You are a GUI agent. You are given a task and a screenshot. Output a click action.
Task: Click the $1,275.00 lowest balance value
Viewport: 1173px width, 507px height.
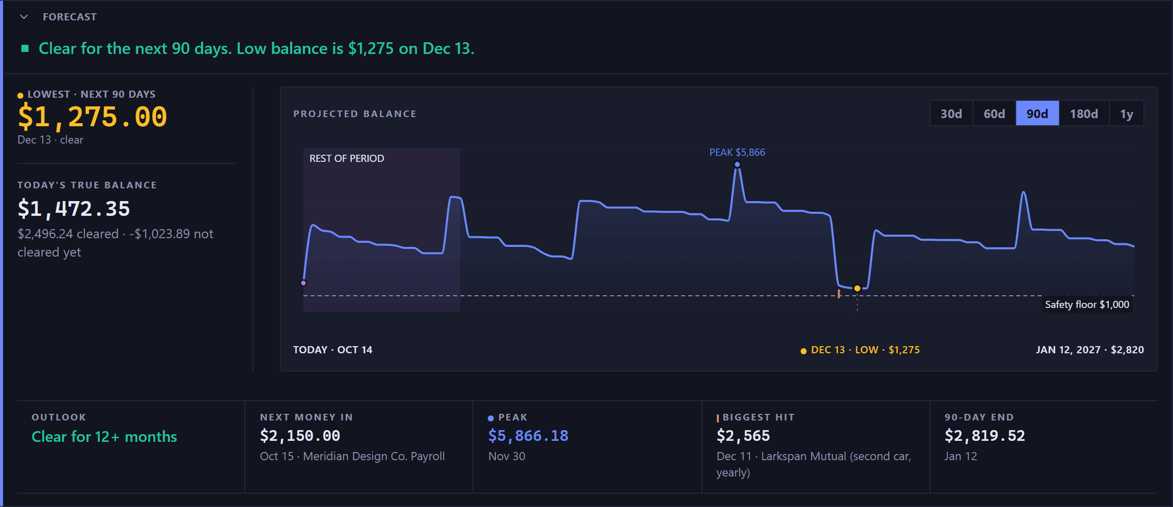click(x=92, y=117)
